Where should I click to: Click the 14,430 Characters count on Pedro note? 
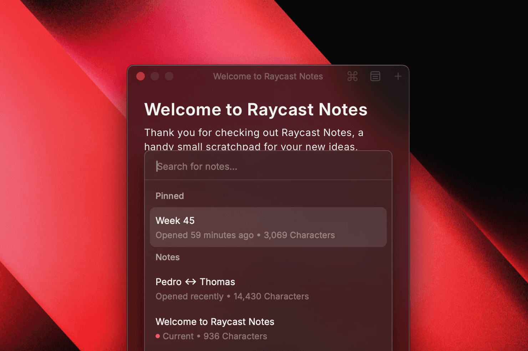tap(271, 296)
